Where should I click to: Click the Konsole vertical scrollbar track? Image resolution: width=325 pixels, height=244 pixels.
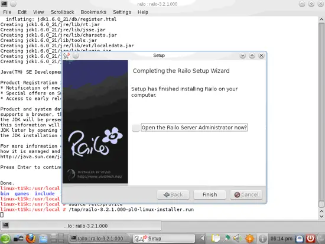pos(321,112)
